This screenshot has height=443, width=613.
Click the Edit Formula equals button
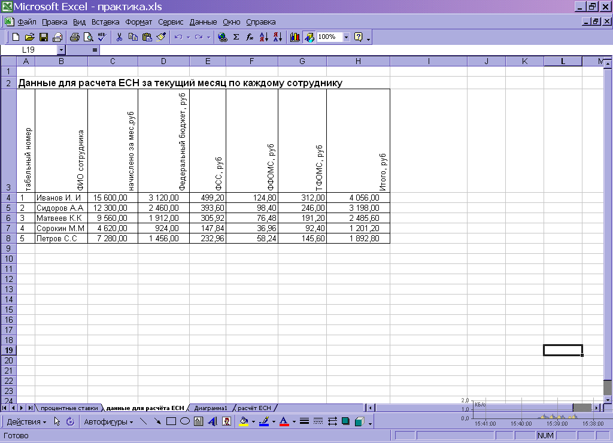coord(95,50)
